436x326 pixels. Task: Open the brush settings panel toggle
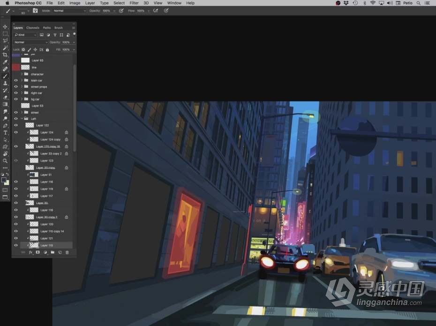pos(35,10)
